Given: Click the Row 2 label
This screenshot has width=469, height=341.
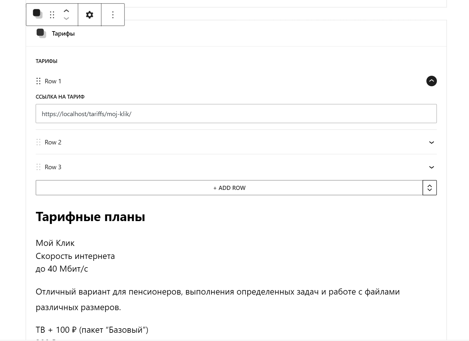Looking at the screenshot, I should [53, 142].
